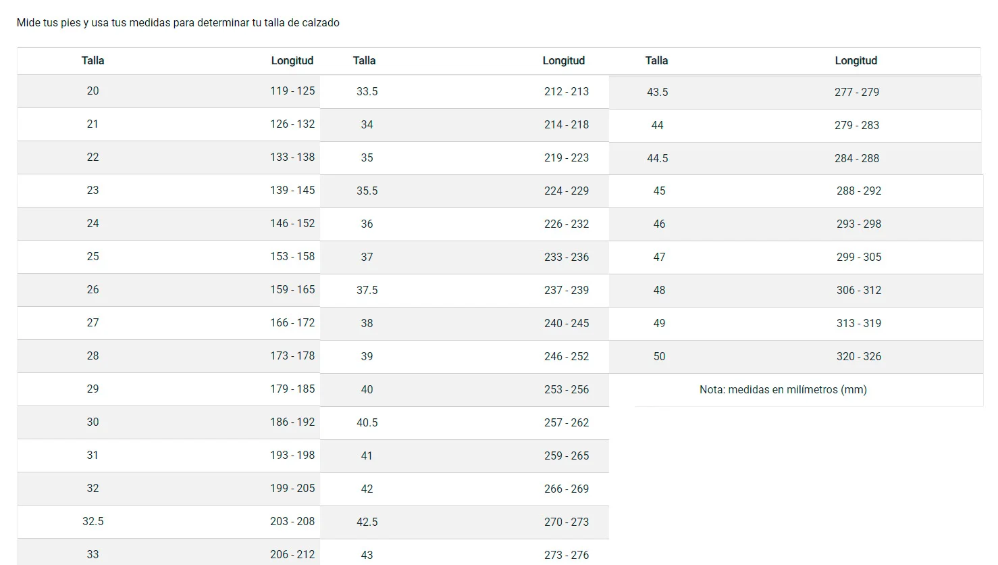Click the size 43.5 cell

pyautogui.click(x=657, y=92)
